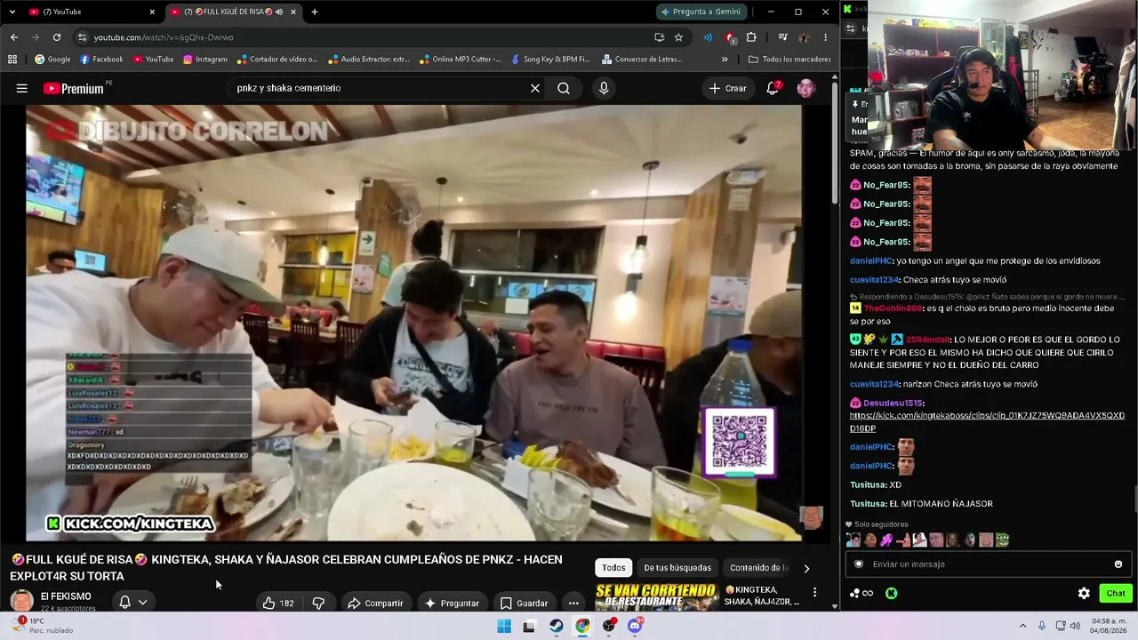Open the Chrome media controls button

pyautogui.click(x=782, y=37)
